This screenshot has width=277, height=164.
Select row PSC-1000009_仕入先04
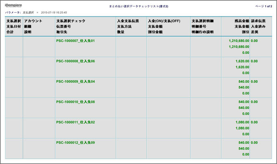(x=139, y=88)
